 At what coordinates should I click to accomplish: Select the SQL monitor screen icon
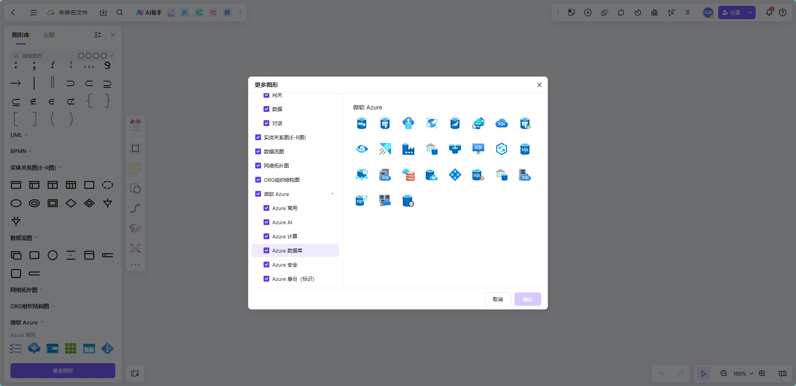click(478, 149)
